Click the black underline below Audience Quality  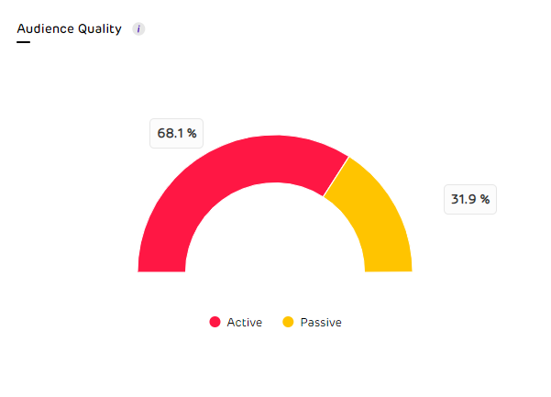(x=24, y=42)
